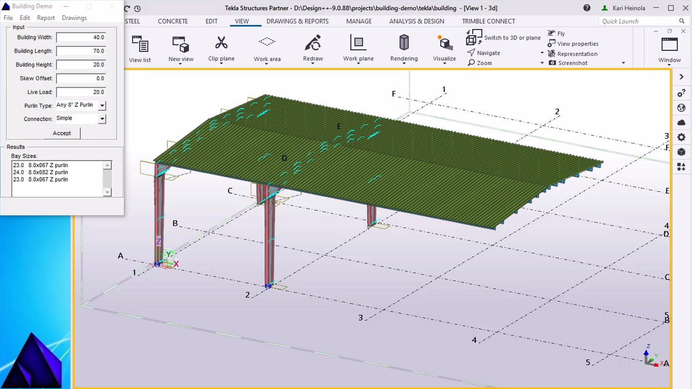The image size is (692, 389).
Task: Click the Kari Heinola user account
Action: [x=625, y=8]
